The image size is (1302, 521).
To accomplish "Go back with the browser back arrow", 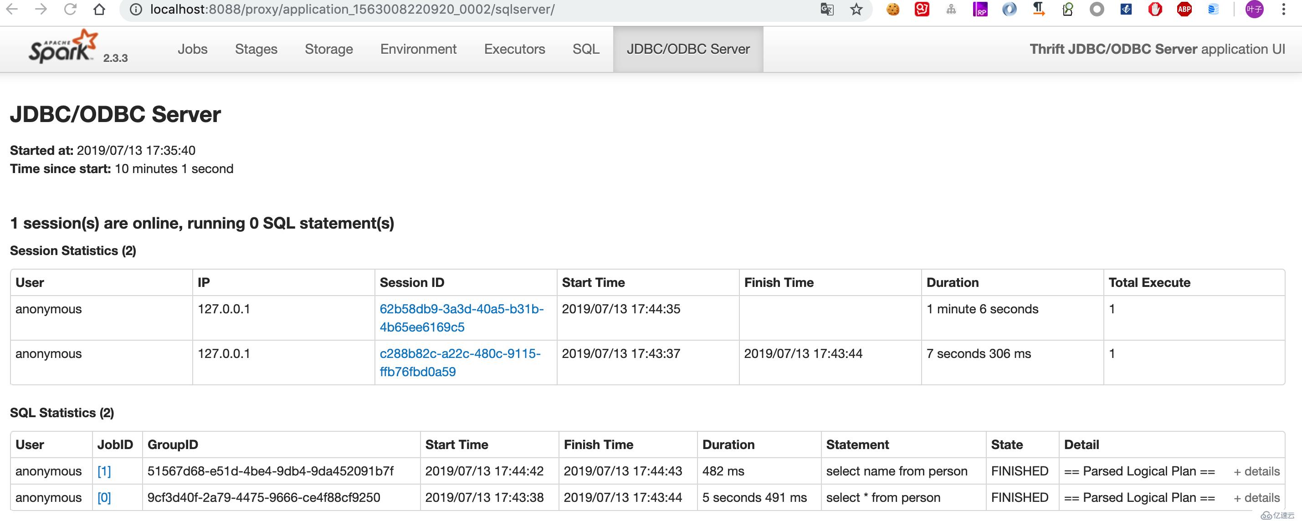I will click(x=12, y=9).
